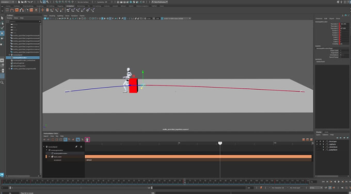The height and width of the screenshot is (194, 351).
Task: Open the viewport Panels menu
Action: pyautogui.click(x=82, y=15)
